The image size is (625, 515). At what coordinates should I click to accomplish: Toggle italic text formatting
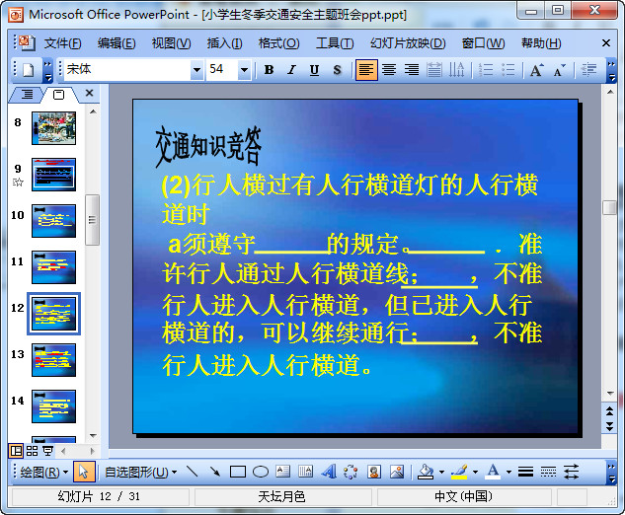click(291, 70)
